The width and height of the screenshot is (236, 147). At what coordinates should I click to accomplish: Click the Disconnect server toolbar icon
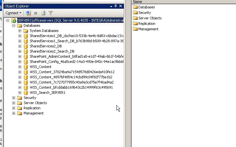point(28,13)
